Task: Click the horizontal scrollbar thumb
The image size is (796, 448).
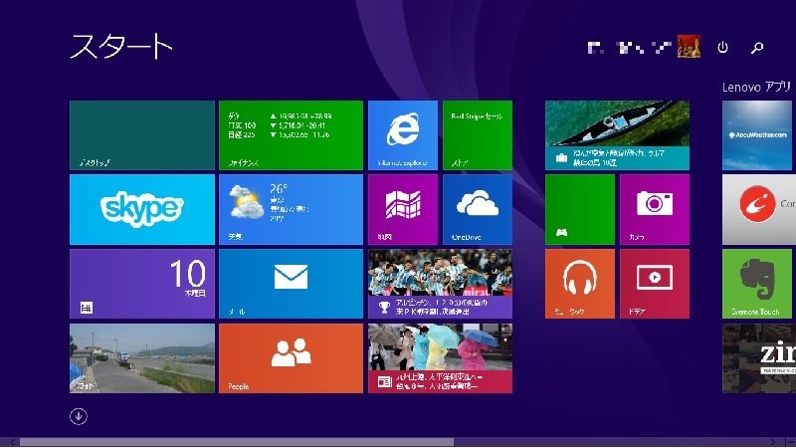Action: click(237, 442)
